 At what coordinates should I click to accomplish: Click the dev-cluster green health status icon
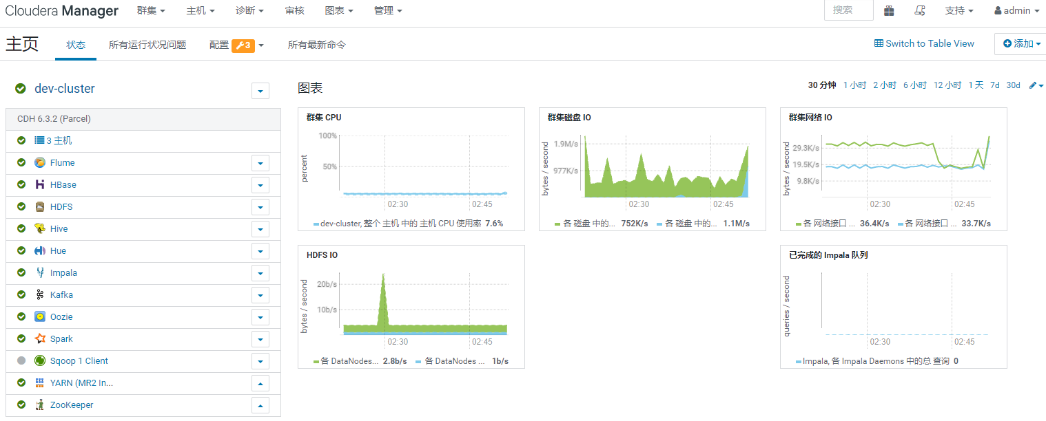[x=21, y=89]
